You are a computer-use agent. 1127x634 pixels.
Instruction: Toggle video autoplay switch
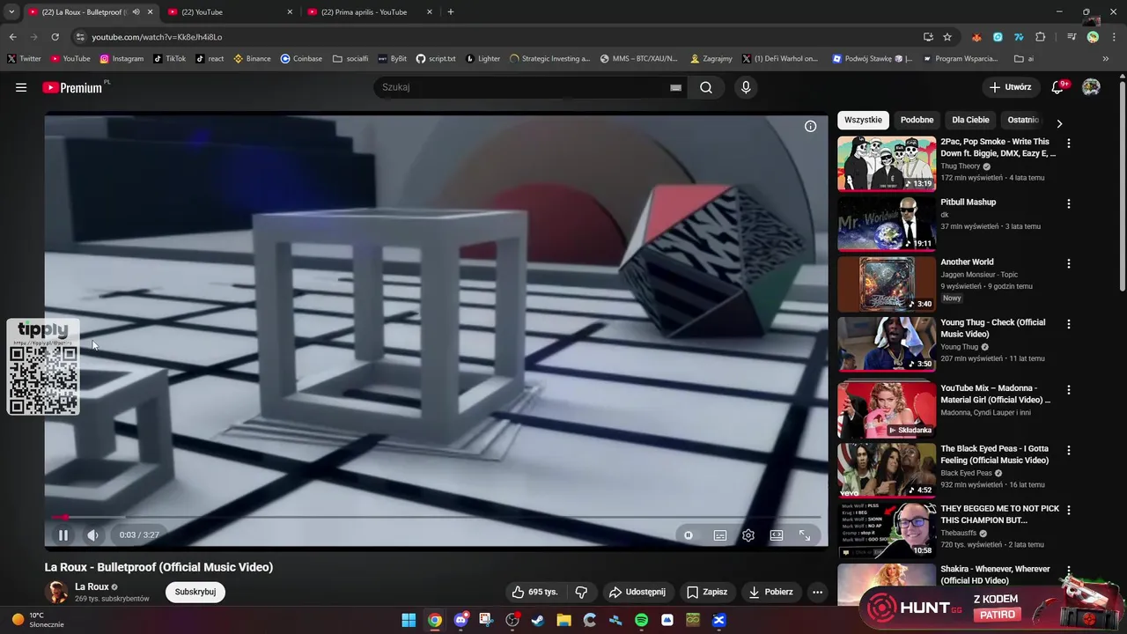[689, 534]
